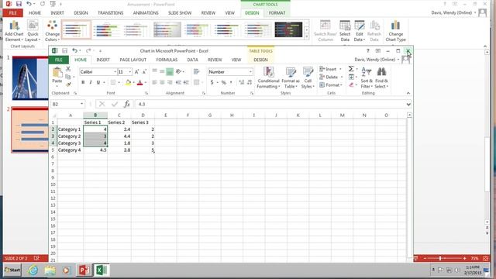Screen dimensions: 496x279
Task: Switch to Excel FORMULAS tab
Action: click(167, 60)
